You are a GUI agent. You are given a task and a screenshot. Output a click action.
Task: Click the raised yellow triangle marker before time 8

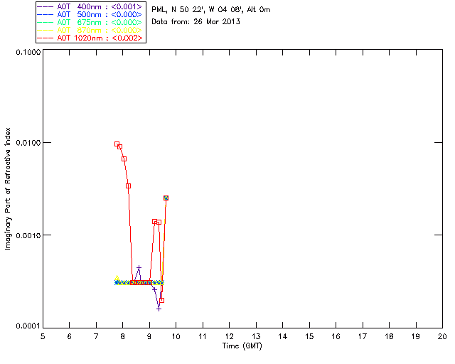click(117, 278)
